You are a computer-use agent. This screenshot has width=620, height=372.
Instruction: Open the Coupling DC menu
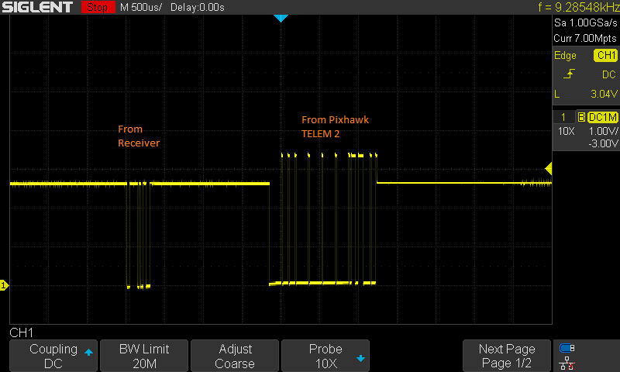[x=53, y=356]
